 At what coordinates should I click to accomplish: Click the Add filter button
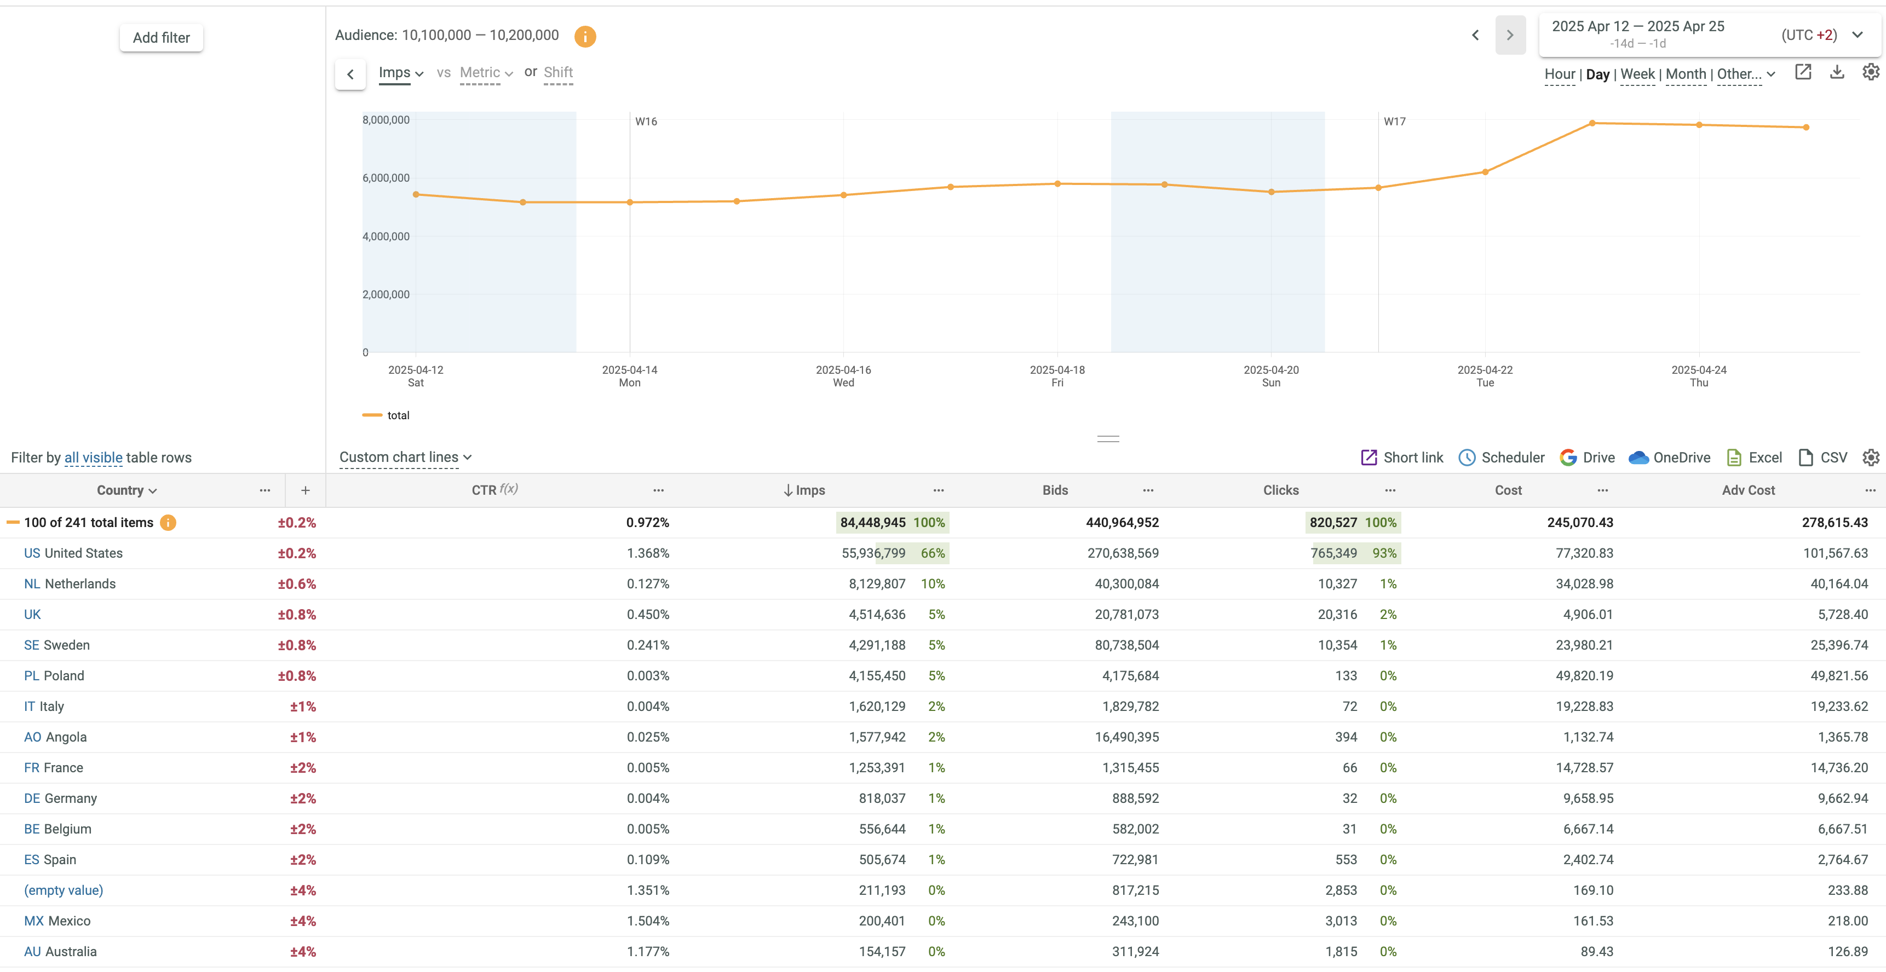161,37
